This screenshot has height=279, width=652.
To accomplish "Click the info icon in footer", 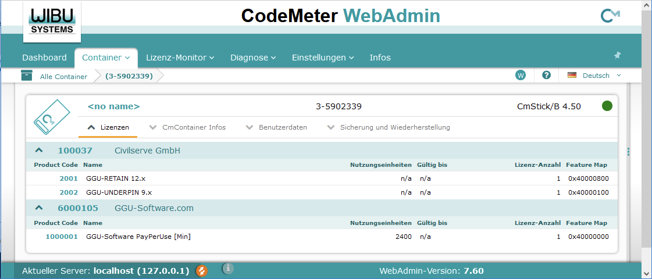I will (228, 269).
